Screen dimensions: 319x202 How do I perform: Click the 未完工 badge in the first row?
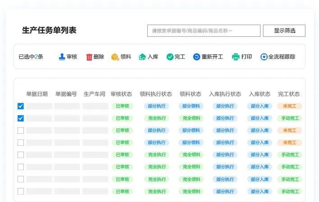290,106
